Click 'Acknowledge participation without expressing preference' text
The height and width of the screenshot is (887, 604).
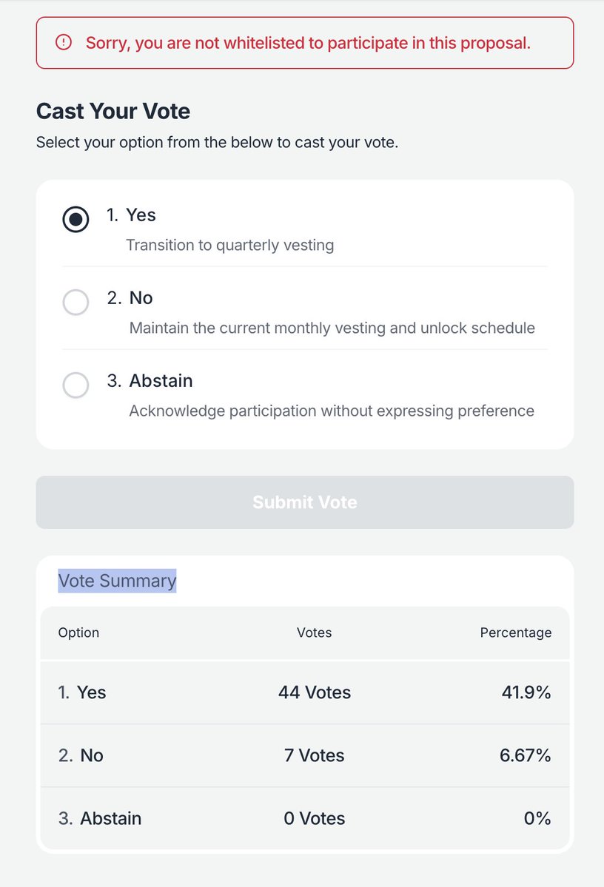[x=332, y=411]
